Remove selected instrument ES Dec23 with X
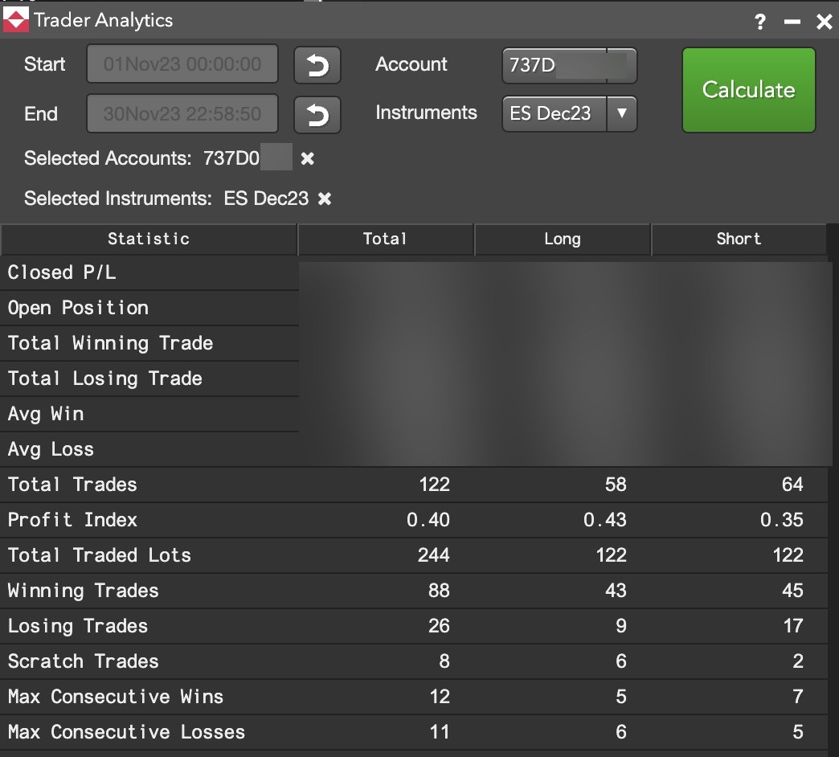This screenshot has height=757, width=839. point(325,198)
